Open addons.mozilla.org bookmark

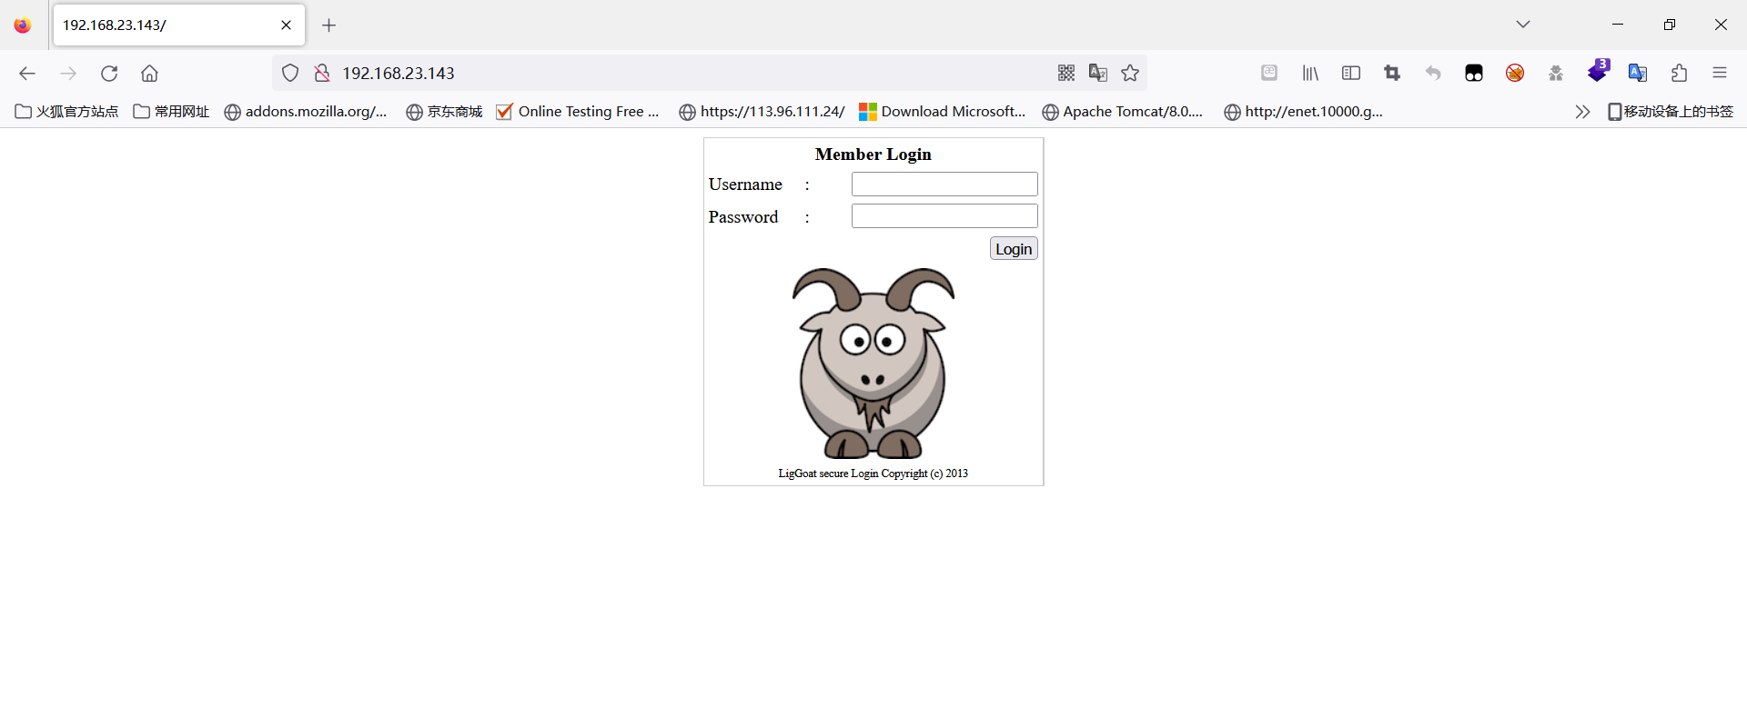(x=306, y=112)
